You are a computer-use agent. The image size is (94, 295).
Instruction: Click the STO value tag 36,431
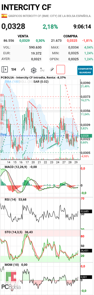point(86,251)
